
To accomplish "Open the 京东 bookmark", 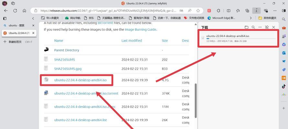I will 89,18.
